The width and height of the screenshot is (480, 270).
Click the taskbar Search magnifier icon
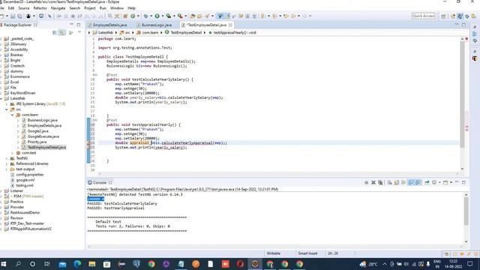(18, 264)
